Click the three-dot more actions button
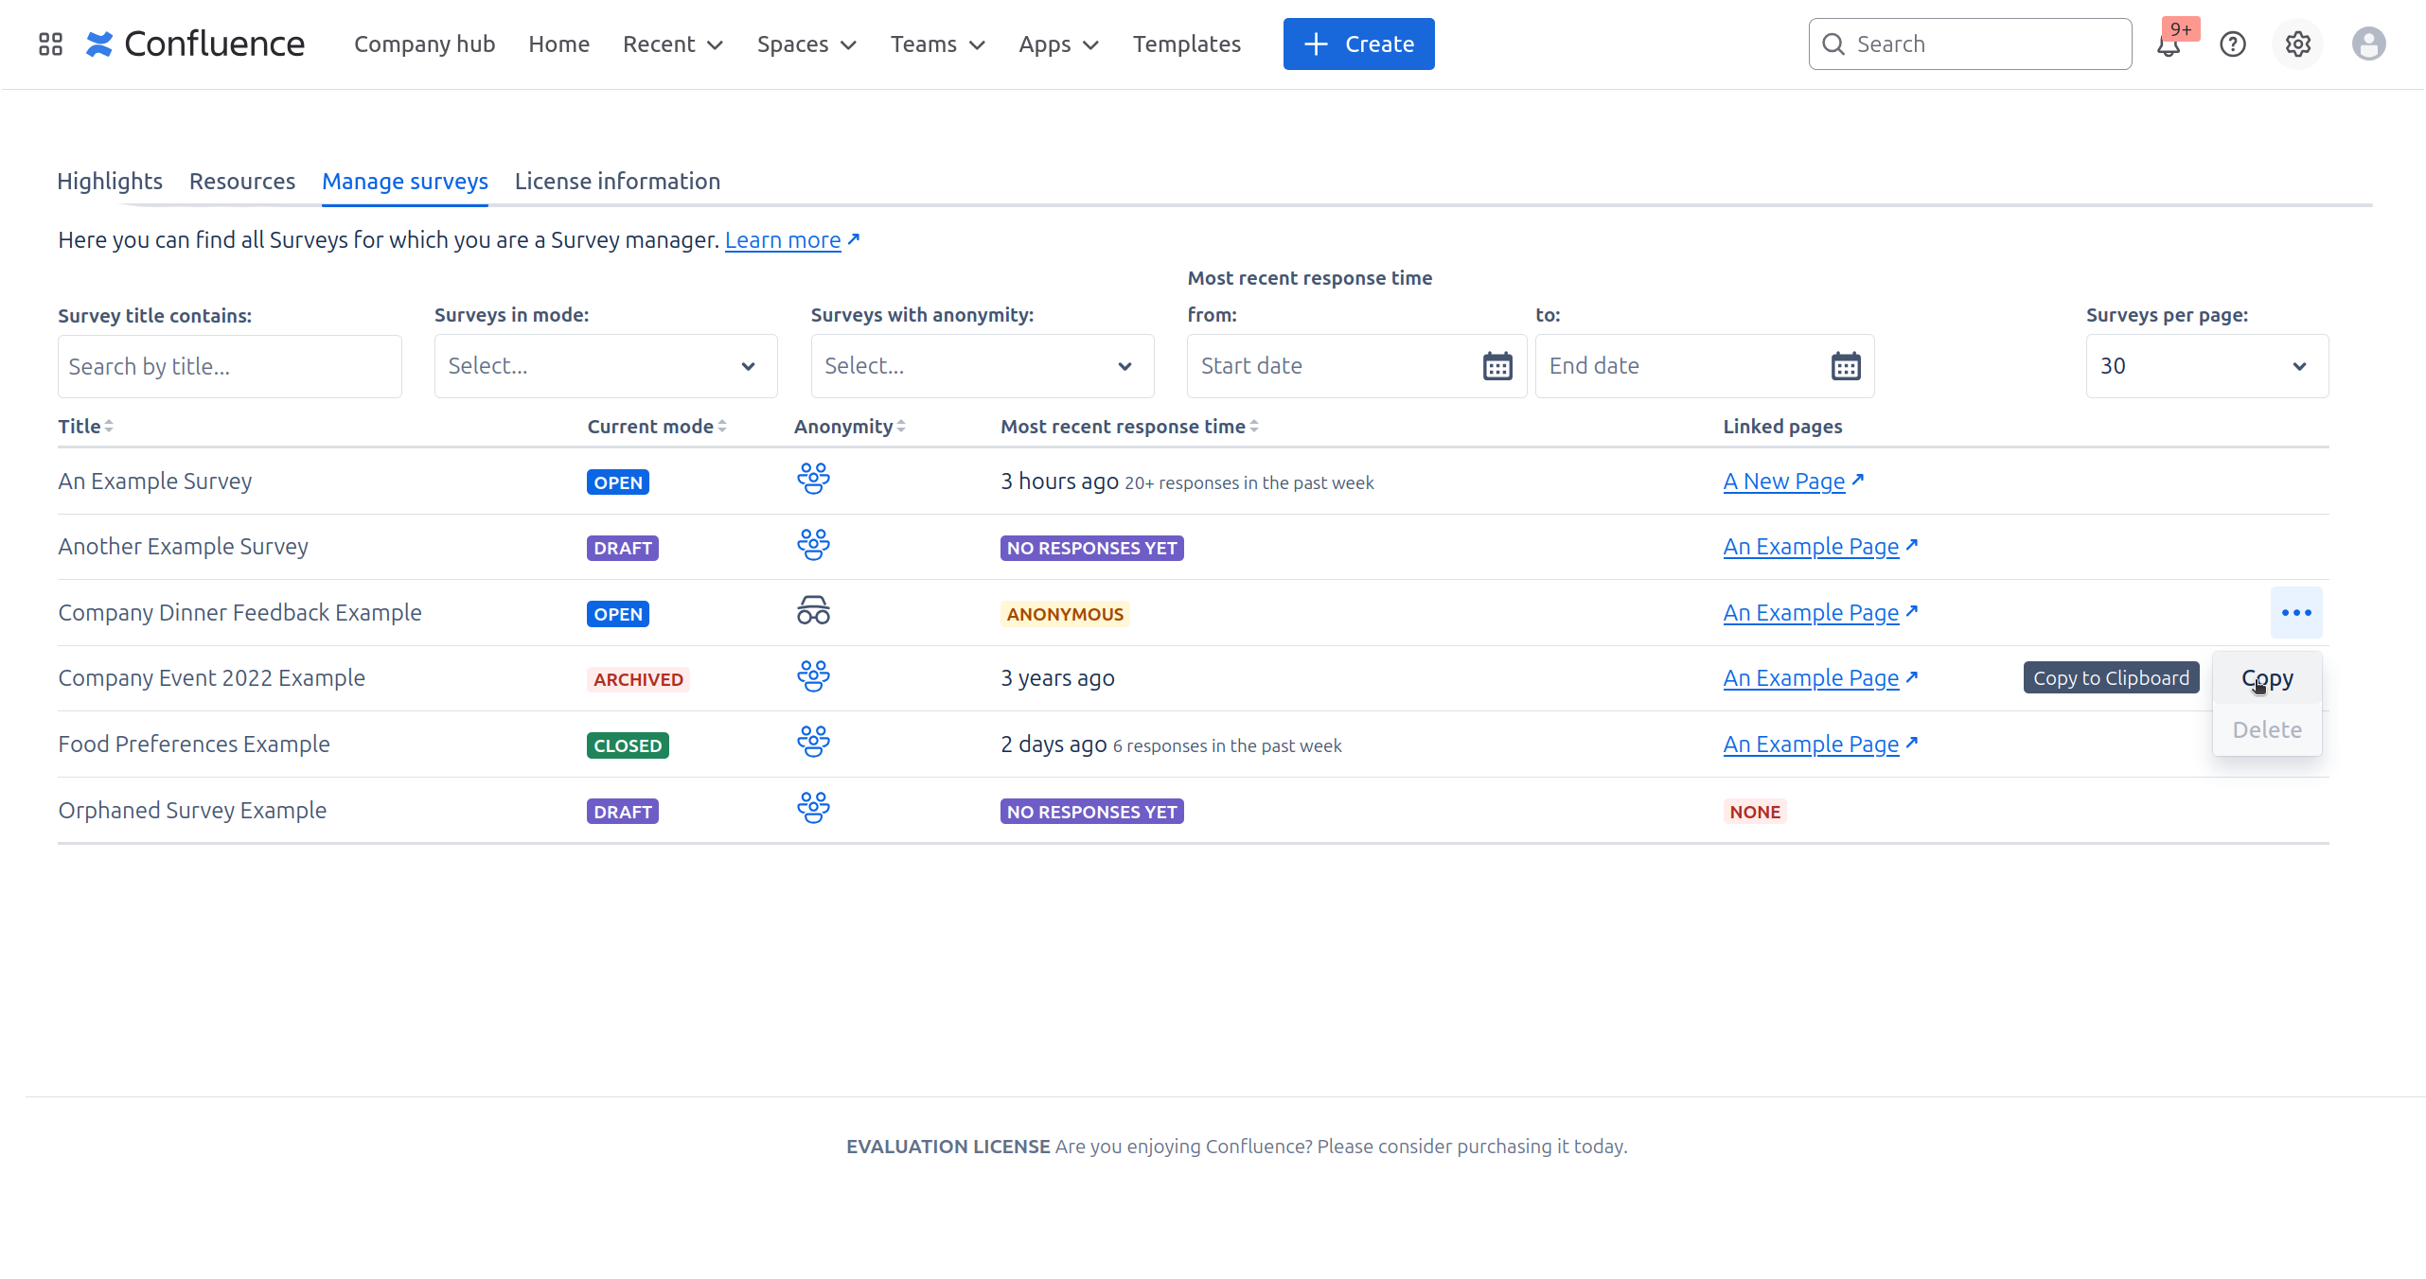Screen dimensions: 2426x1279 point(2295,613)
